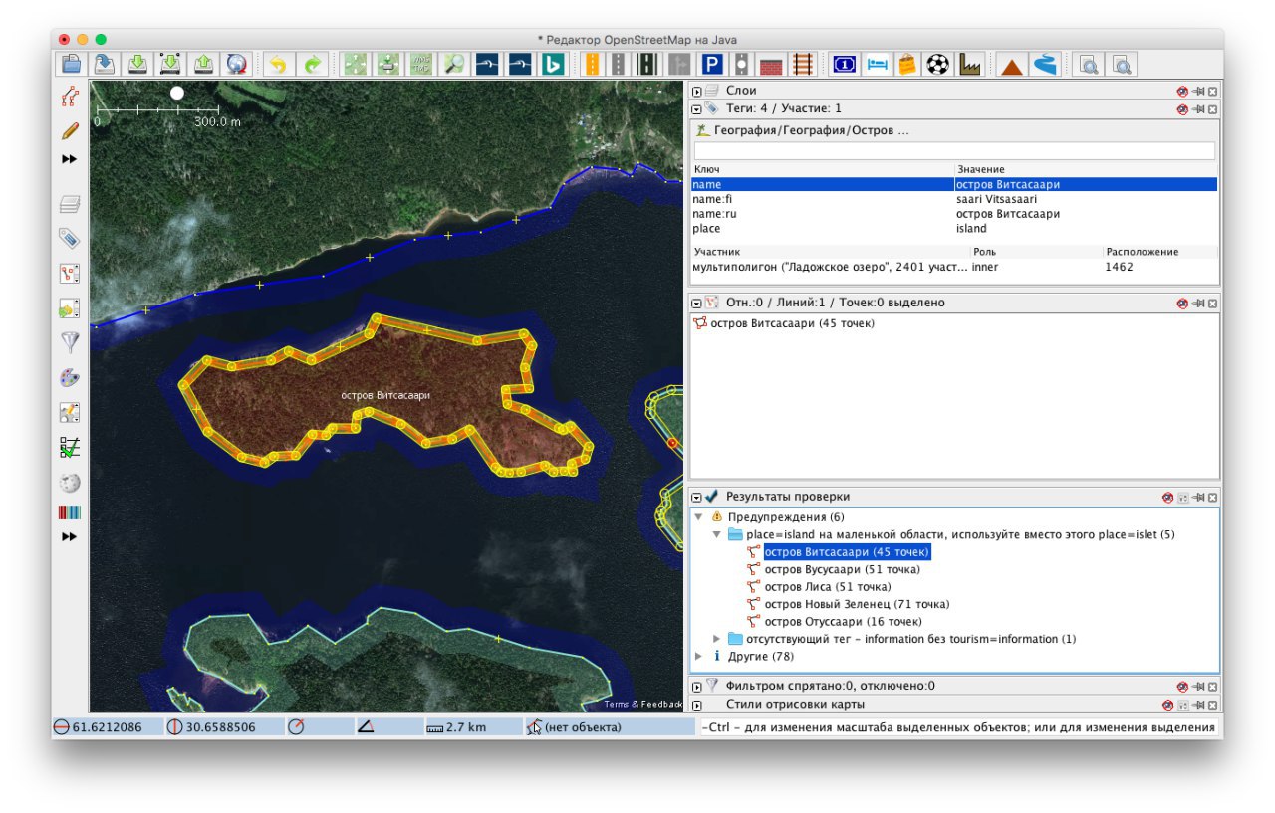Expand the Слои panel
Image resolution: width=1275 pixels, height=813 pixels.
click(697, 91)
